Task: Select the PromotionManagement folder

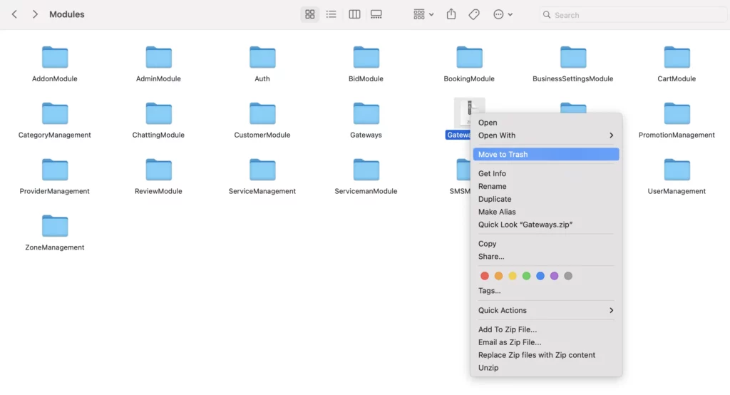Action: [677, 113]
